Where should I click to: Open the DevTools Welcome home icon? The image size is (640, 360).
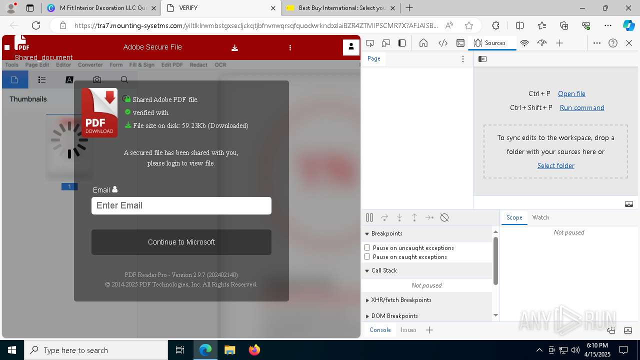tap(423, 43)
